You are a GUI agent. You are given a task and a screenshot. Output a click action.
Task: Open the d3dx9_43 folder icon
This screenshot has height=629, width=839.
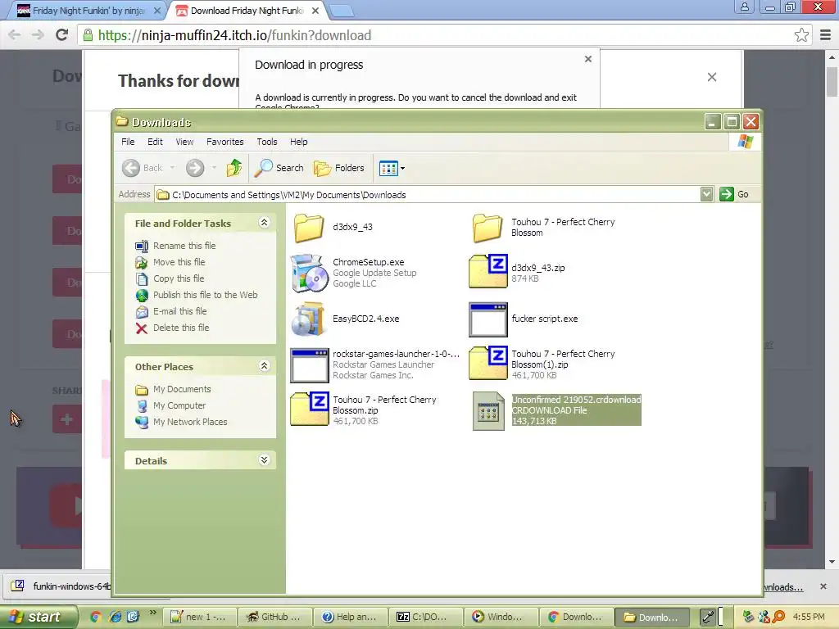click(x=309, y=228)
